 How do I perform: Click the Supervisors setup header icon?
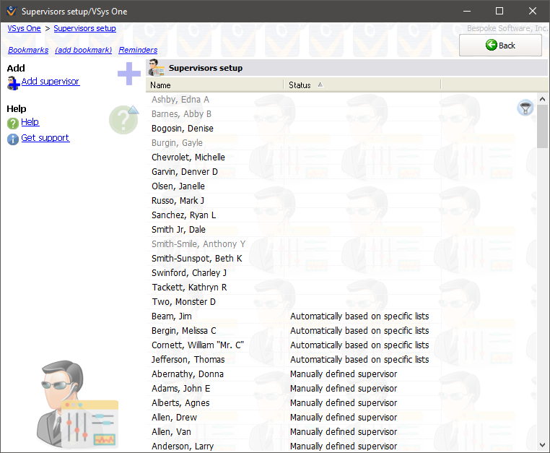point(156,68)
